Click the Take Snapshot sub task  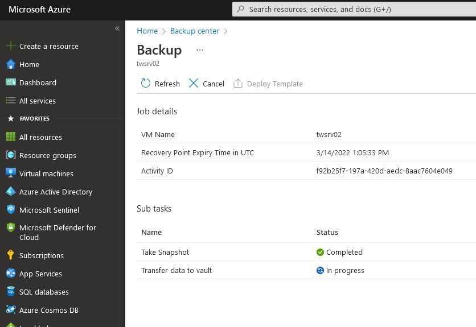pyautogui.click(x=165, y=252)
